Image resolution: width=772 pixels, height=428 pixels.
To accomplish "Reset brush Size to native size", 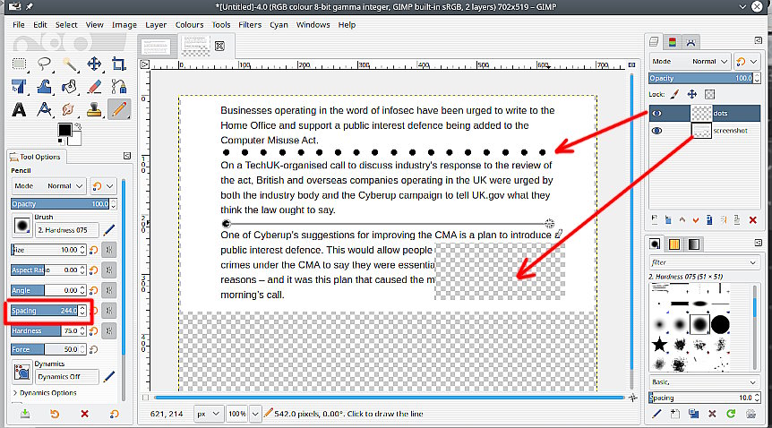I will (x=93, y=250).
